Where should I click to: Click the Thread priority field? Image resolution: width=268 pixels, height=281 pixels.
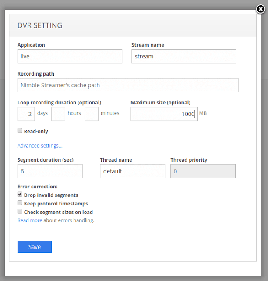[x=203, y=171]
